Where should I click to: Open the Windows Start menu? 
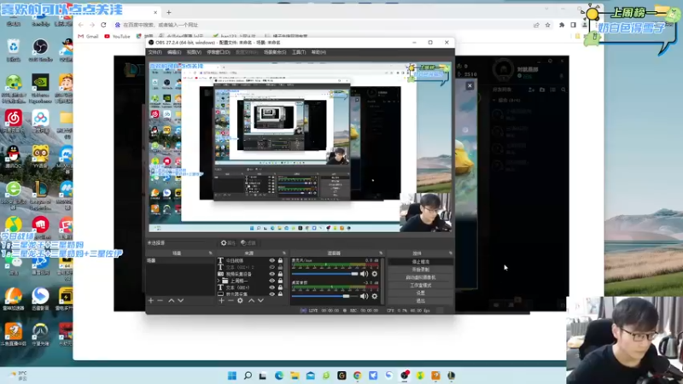click(x=232, y=375)
